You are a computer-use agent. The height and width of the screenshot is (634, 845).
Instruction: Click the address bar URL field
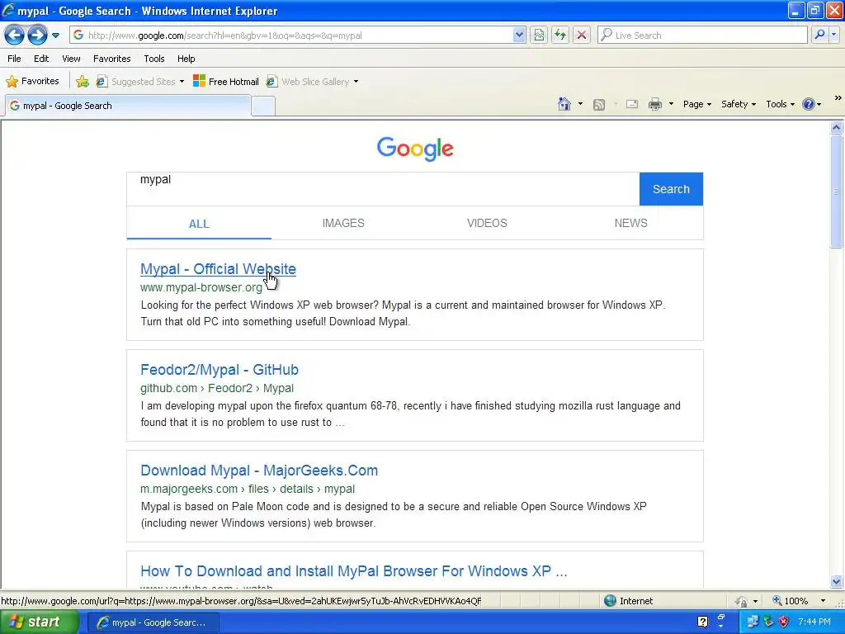point(291,35)
